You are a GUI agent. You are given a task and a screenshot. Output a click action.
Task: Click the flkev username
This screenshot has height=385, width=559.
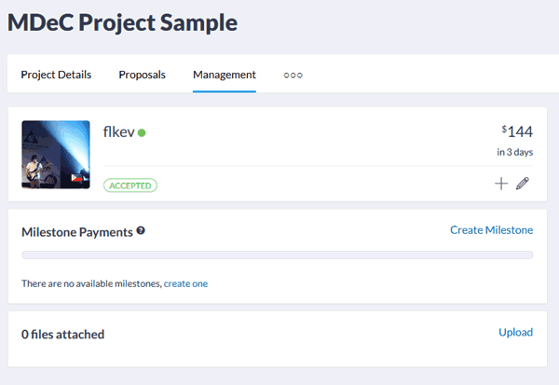point(118,132)
